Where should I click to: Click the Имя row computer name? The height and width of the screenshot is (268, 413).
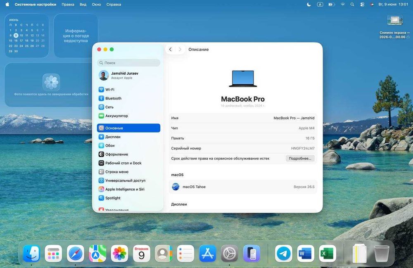tap(242, 118)
